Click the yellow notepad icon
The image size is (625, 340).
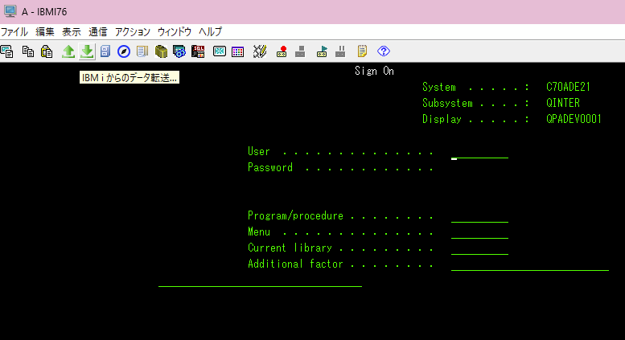click(362, 51)
